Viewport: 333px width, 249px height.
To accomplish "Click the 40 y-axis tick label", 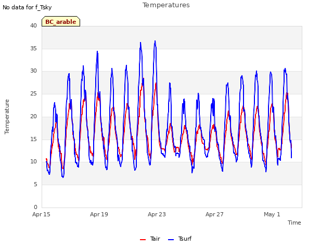I will point(33,25).
